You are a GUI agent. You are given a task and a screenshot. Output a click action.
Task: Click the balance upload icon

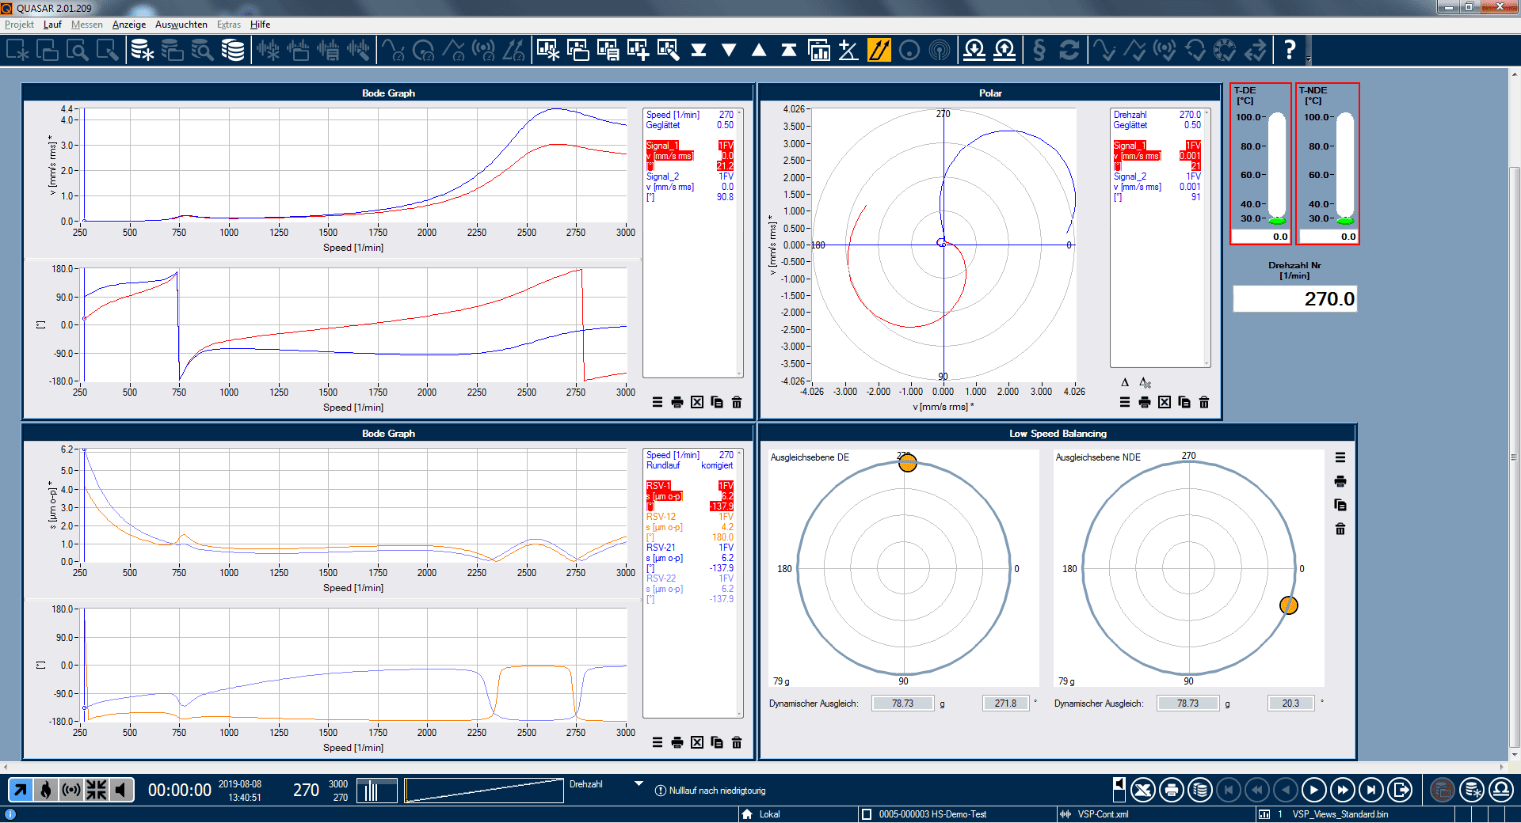1004,51
